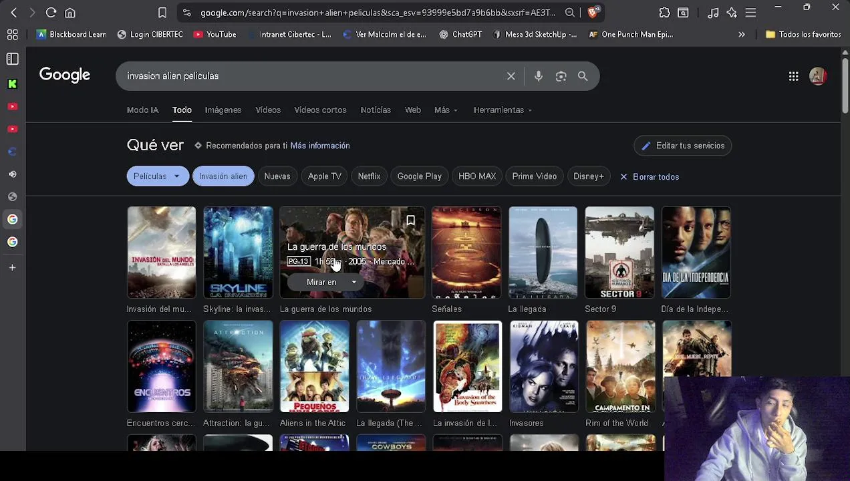The width and height of the screenshot is (850, 481).
Task: Switch to the green K vertical tab
Action: click(x=12, y=84)
